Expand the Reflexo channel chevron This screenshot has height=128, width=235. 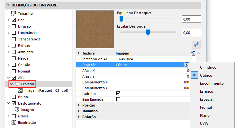coord(9,46)
